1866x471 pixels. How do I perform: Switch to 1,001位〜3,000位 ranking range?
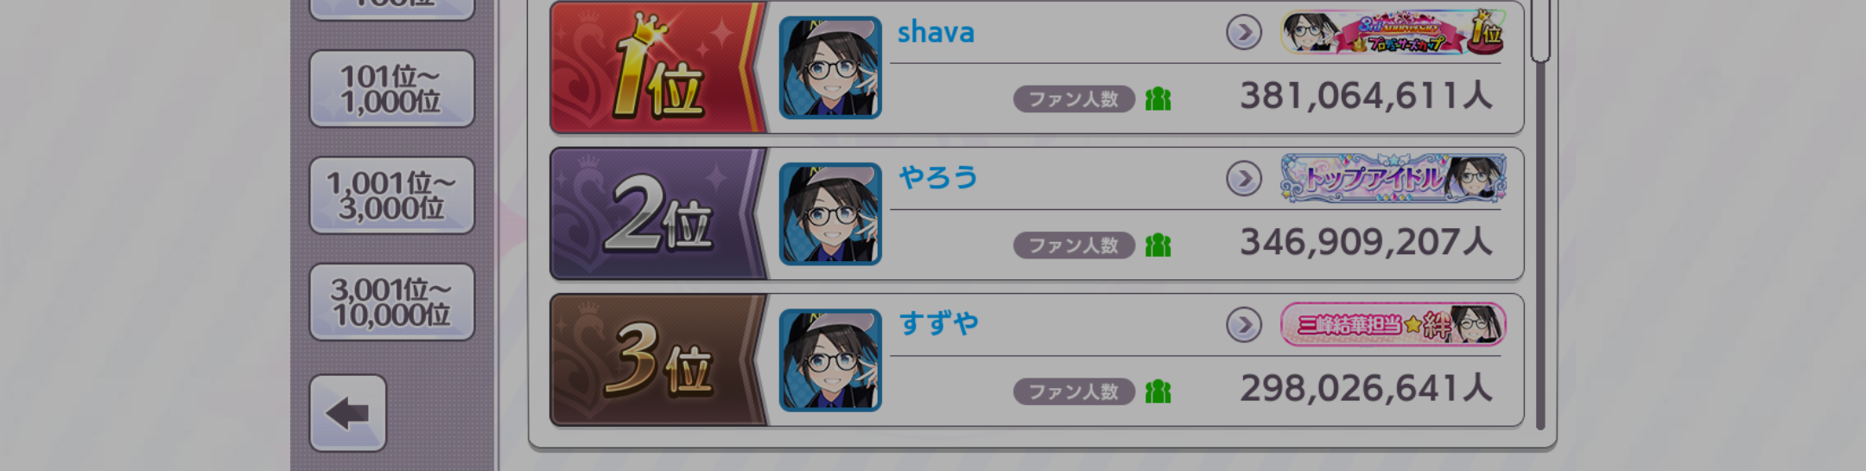[391, 195]
